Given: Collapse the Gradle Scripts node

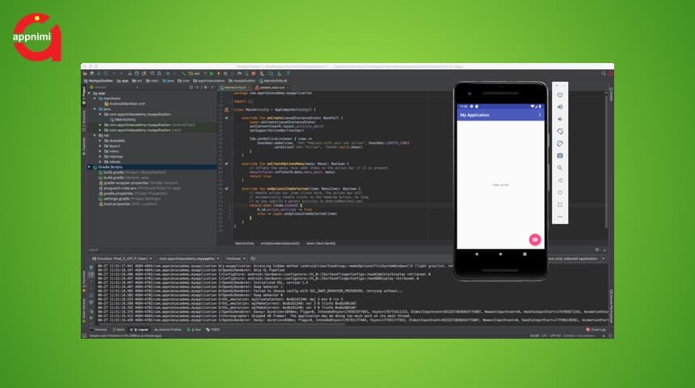Looking at the screenshot, I should pos(90,167).
